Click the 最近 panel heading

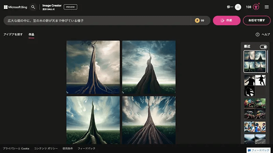pyautogui.click(x=247, y=46)
